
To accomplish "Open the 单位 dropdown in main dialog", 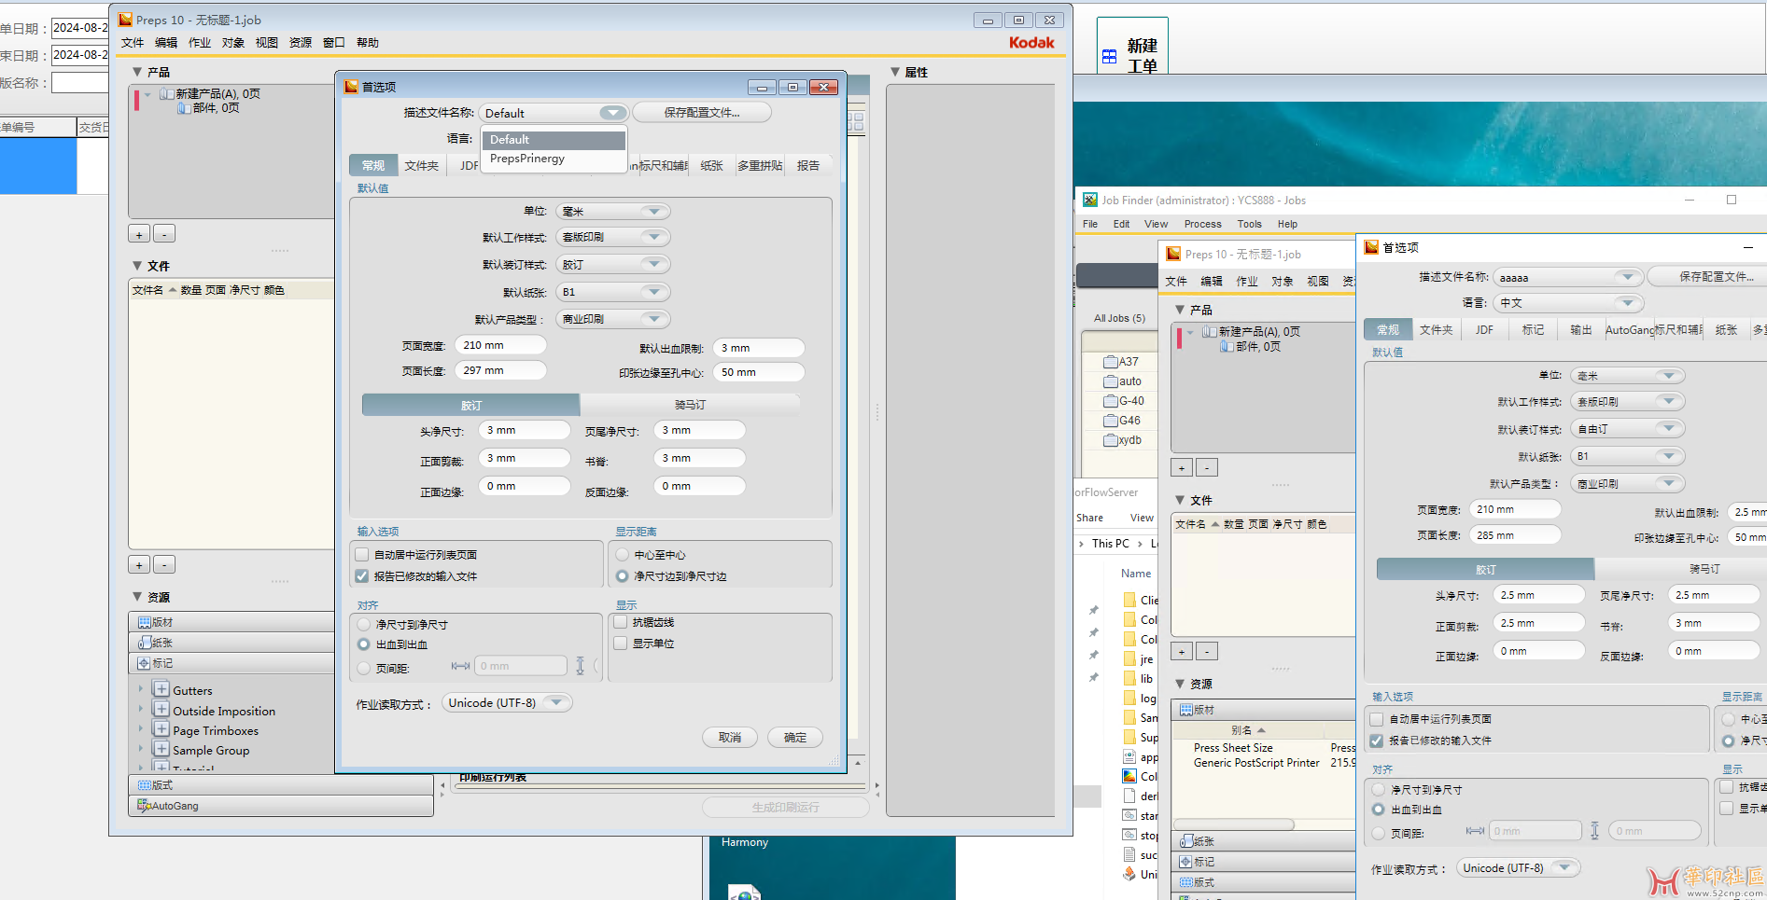I will click(613, 212).
